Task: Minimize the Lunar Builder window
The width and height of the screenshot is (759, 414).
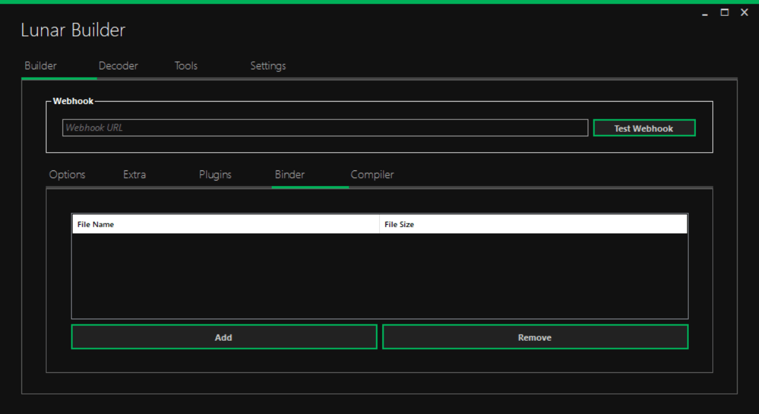Action: coord(705,13)
